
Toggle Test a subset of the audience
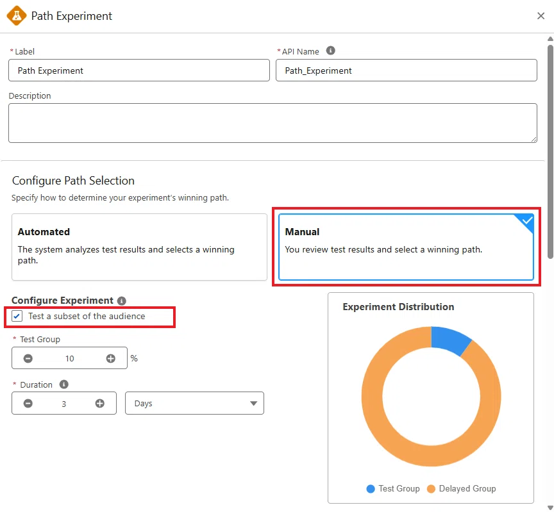click(17, 316)
